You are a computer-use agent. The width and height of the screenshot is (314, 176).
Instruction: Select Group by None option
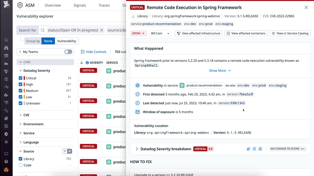click(48, 41)
